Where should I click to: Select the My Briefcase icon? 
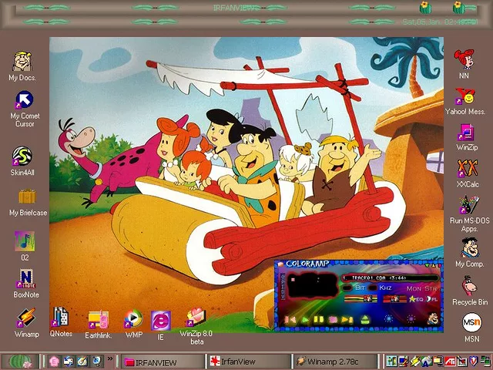tap(28, 202)
